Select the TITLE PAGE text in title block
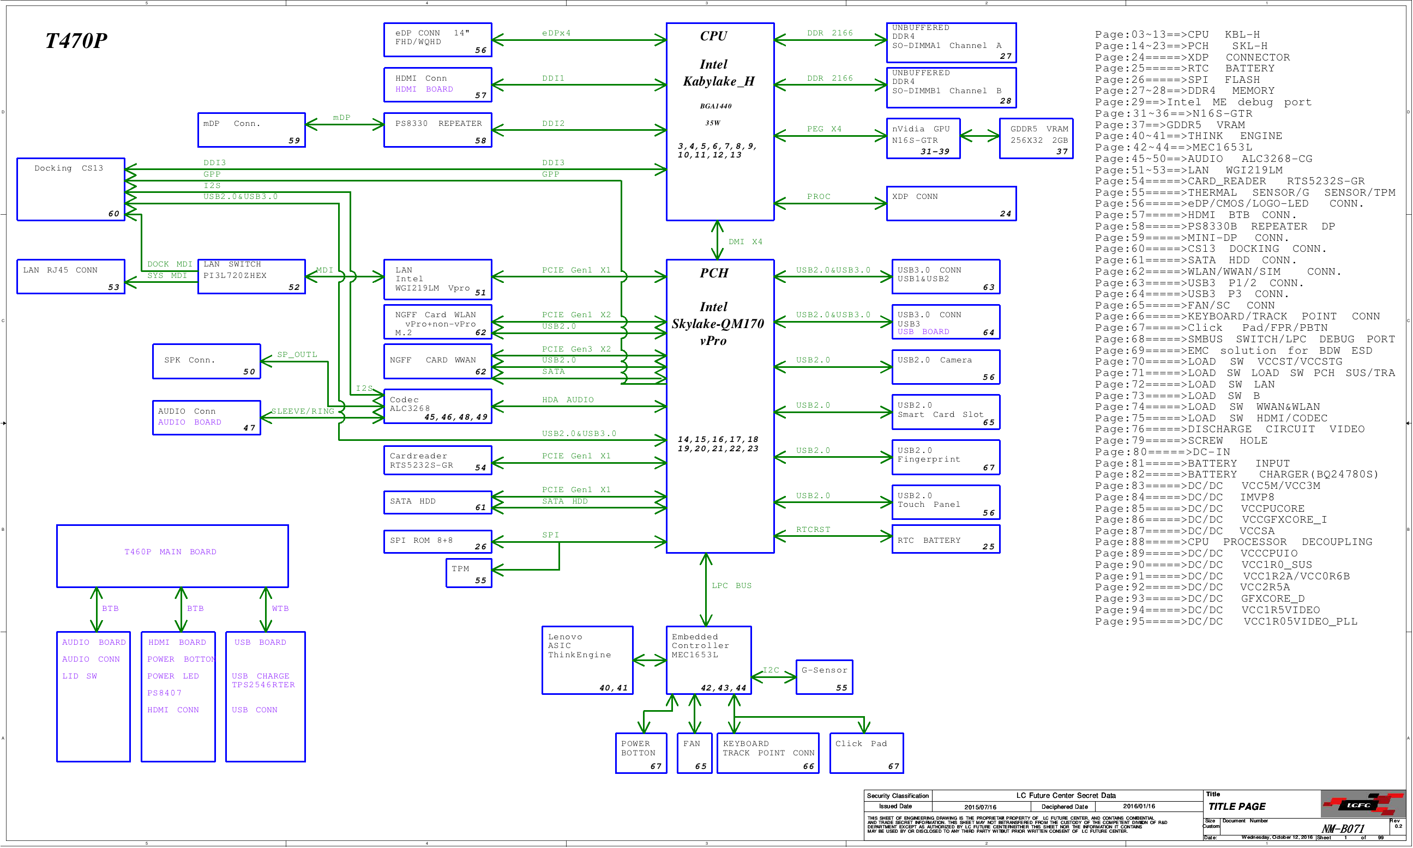 pyautogui.click(x=1237, y=807)
